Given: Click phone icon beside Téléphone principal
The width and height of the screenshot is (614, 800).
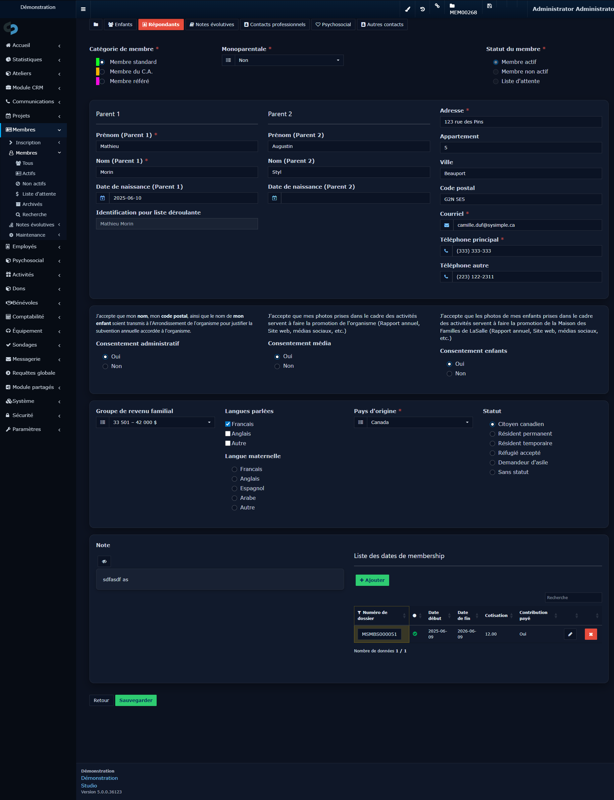Looking at the screenshot, I should [x=446, y=251].
